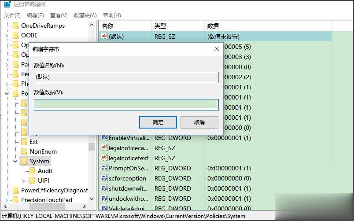Click the 数值名称 field showing (默认)
This screenshot has height=221, width=354.
(x=126, y=77)
